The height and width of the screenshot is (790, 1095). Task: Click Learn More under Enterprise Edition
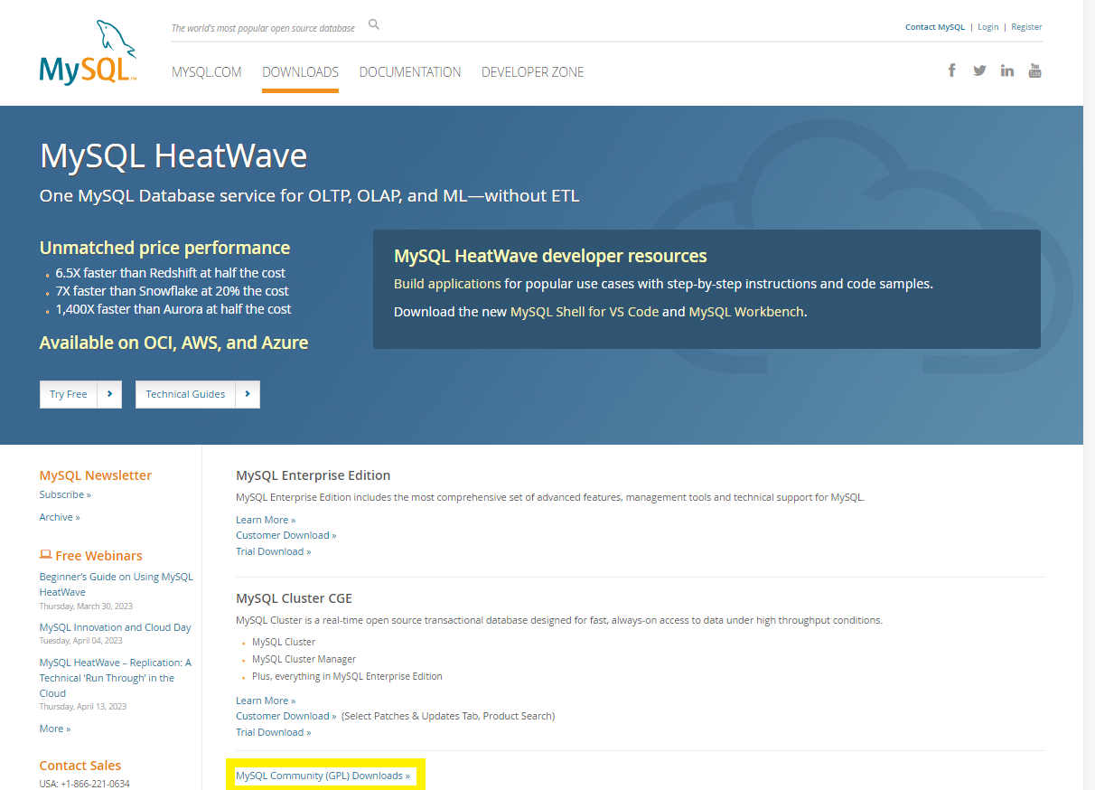point(266,520)
